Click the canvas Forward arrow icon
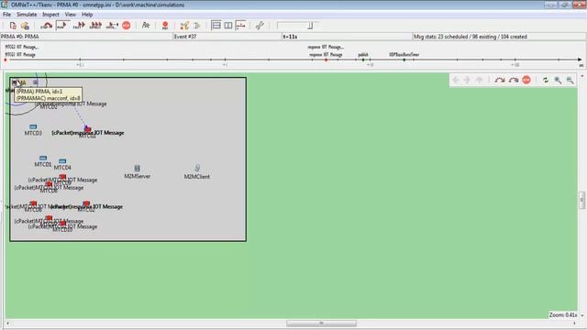The image size is (587, 330). coord(467,80)
